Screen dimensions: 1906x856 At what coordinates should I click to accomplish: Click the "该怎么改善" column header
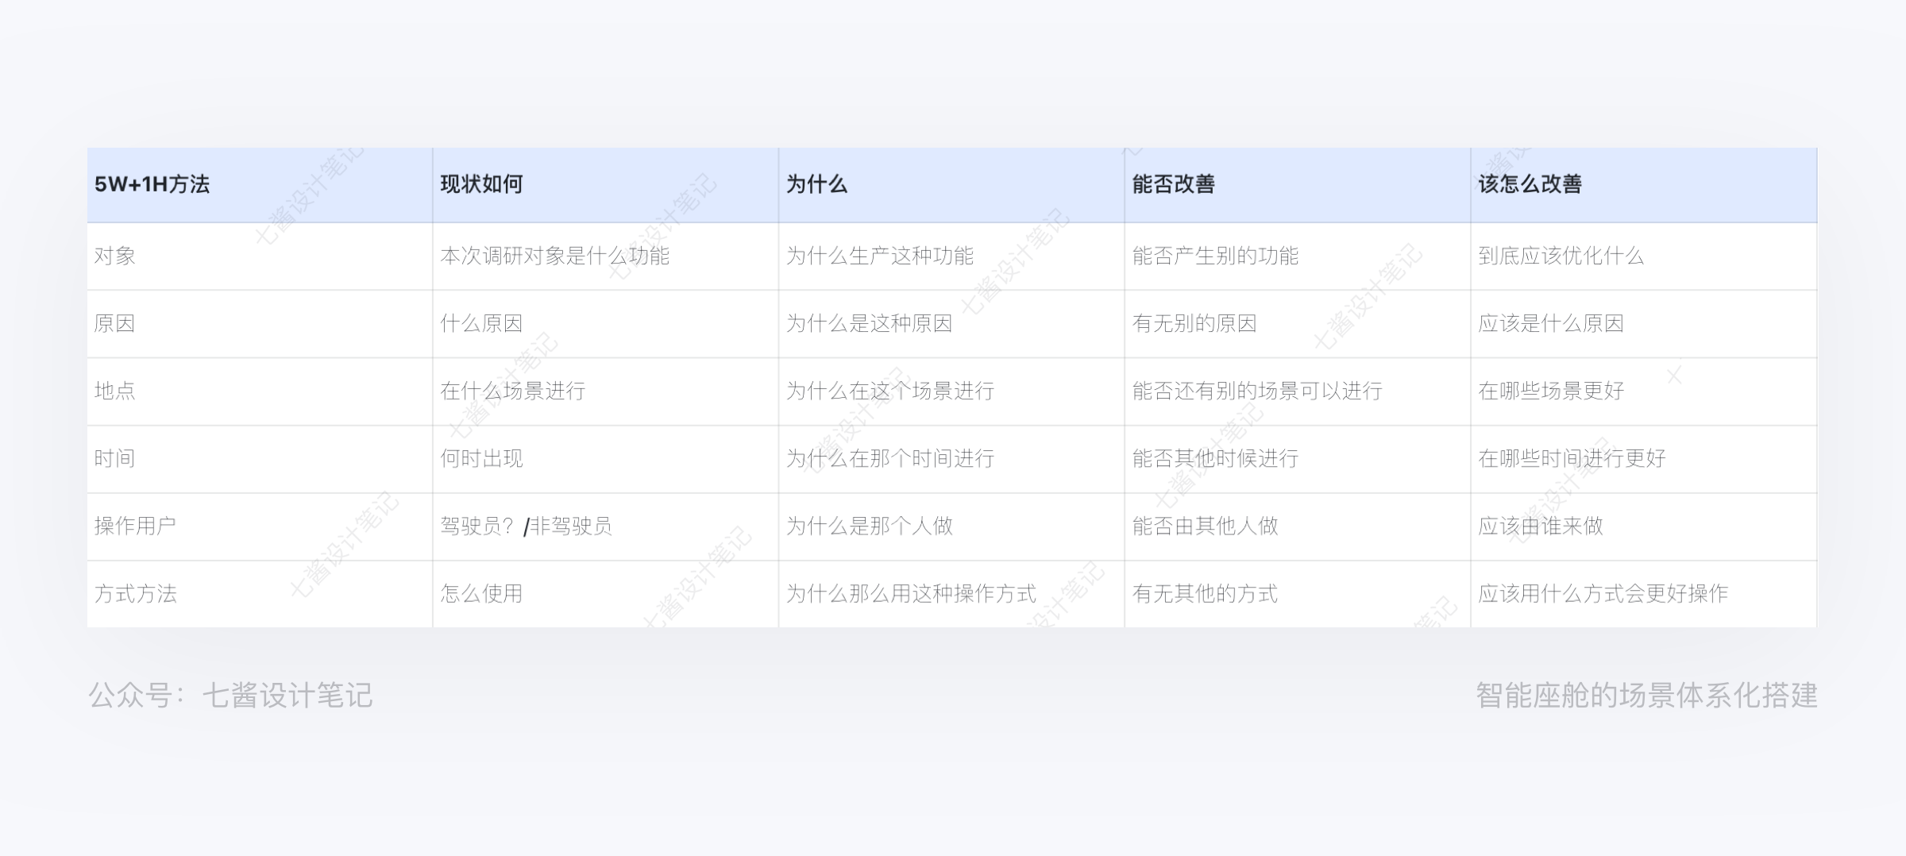point(1644,184)
